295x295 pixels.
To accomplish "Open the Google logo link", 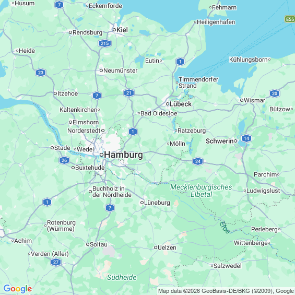I will click(x=18, y=289).
